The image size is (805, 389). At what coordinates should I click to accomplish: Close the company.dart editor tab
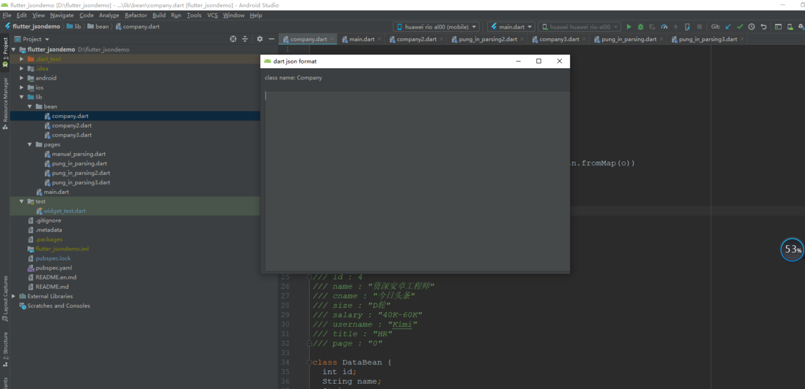point(332,39)
